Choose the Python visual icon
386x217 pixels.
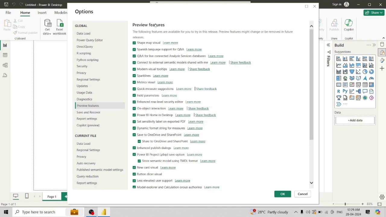(x=345, y=91)
